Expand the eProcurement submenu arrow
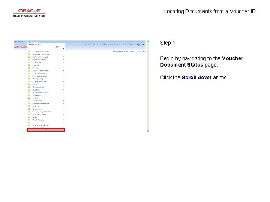This screenshot has width=270, height=202. pyautogui.click(x=63, y=101)
